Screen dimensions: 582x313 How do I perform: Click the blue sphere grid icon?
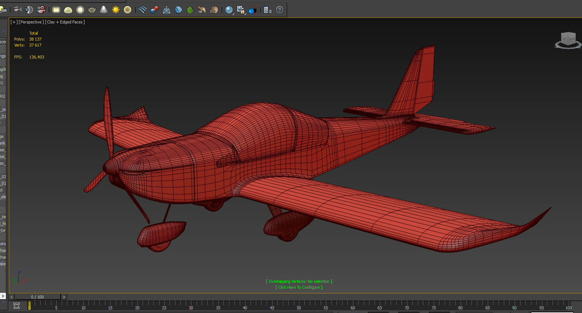[143, 10]
